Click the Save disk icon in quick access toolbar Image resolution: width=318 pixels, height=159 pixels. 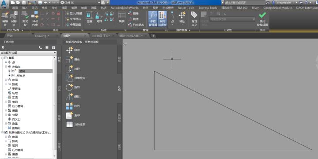tap(23, 3)
